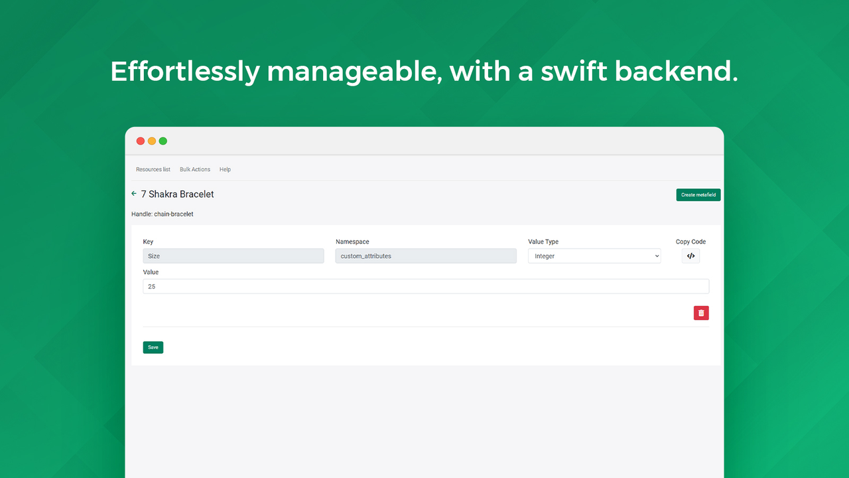Screen dimensions: 849x478
Task: Open the Value Type dropdown showing Integer
Action: pos(594,256)
